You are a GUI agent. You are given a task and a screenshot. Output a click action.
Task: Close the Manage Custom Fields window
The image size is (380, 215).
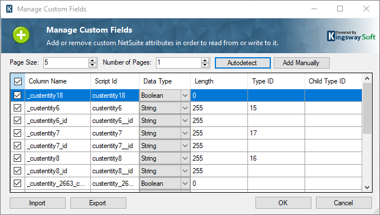[x=366, y=9]
